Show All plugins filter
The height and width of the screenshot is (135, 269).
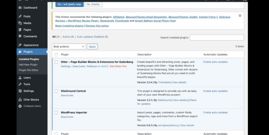pyautogui.click(x=54, y=37)
